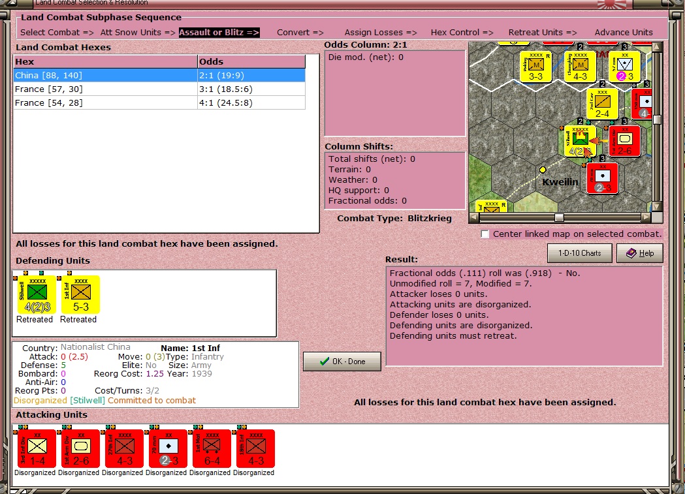Click the Peking 3-3 unit on map
The height and width of the screenshot is (494, 685).
[535, 67]
